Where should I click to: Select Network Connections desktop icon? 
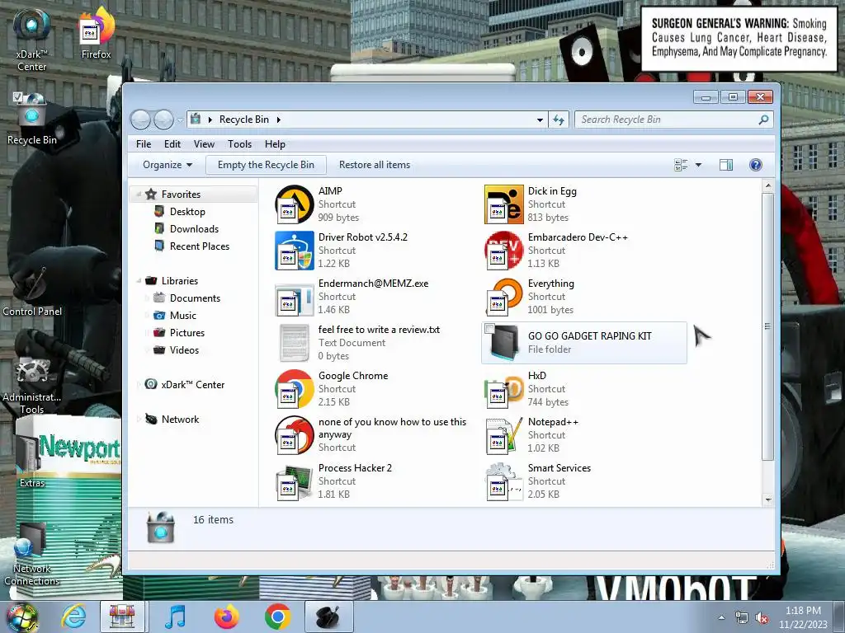pyautogui.click(x=32, y=555)
